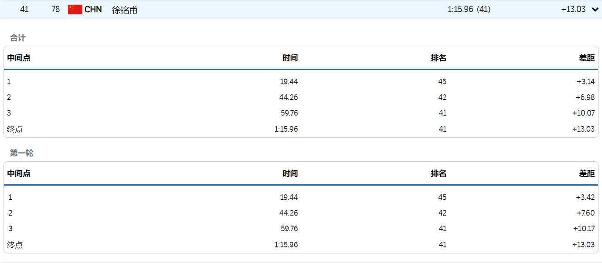Click 时间 column header in 合计 table

290,58
